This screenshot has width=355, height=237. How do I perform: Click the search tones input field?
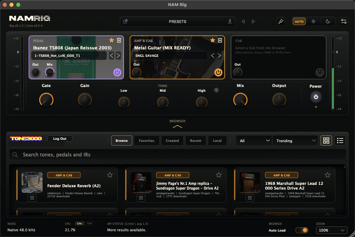(177, 155)
